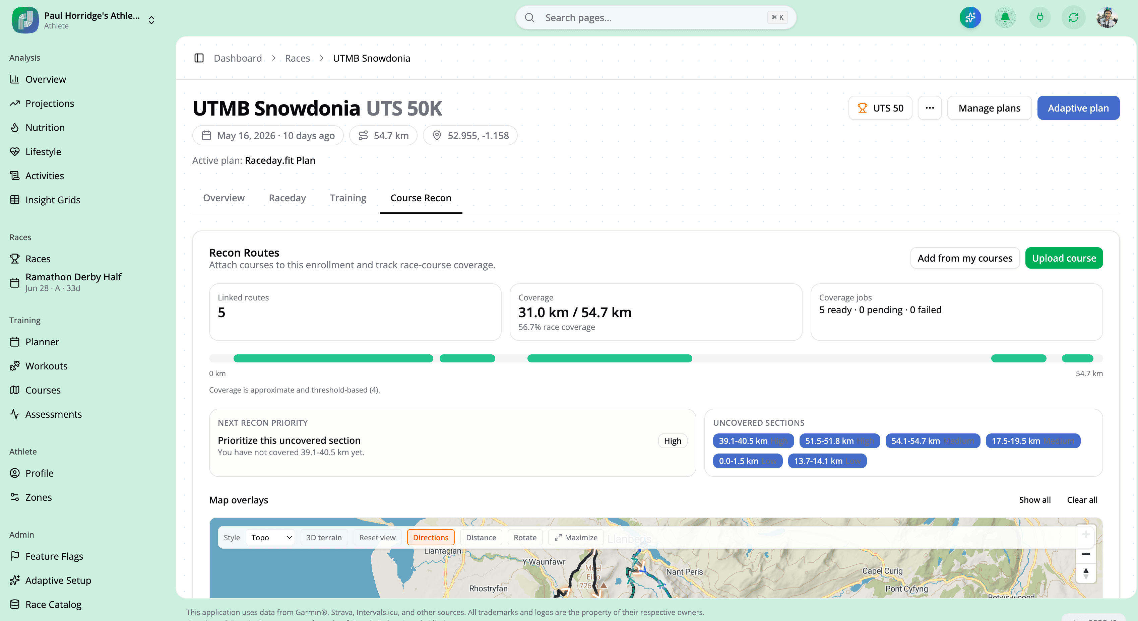Open the training Planner
The height and width of the screenshot is (621, 1138).
tap(42, 342)
